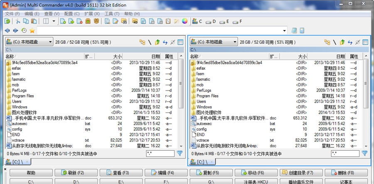
Task: Click the view file magnifier icon in the toolbar
Action: point(107,21)
